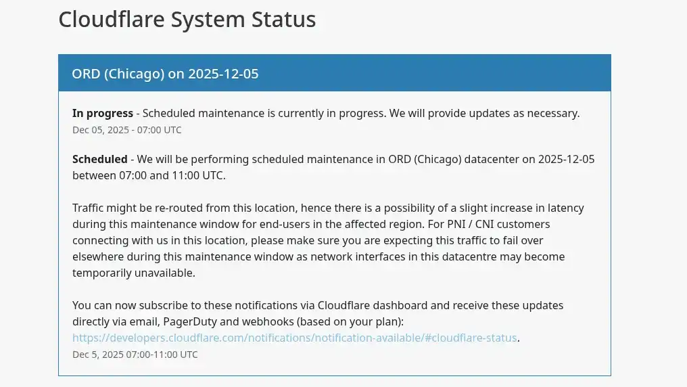Click "Scheduled maintenance is currently in progress" text
687x387 pixels.
click(264, 114)
